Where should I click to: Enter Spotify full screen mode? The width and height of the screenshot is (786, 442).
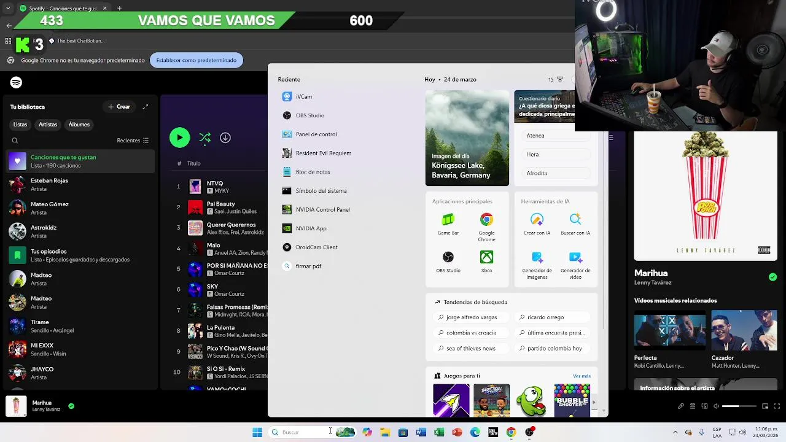tap(777, 406)
